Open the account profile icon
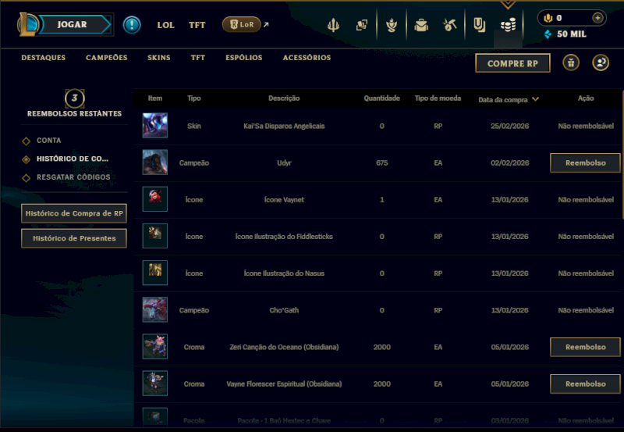 (x=601, y=62)
